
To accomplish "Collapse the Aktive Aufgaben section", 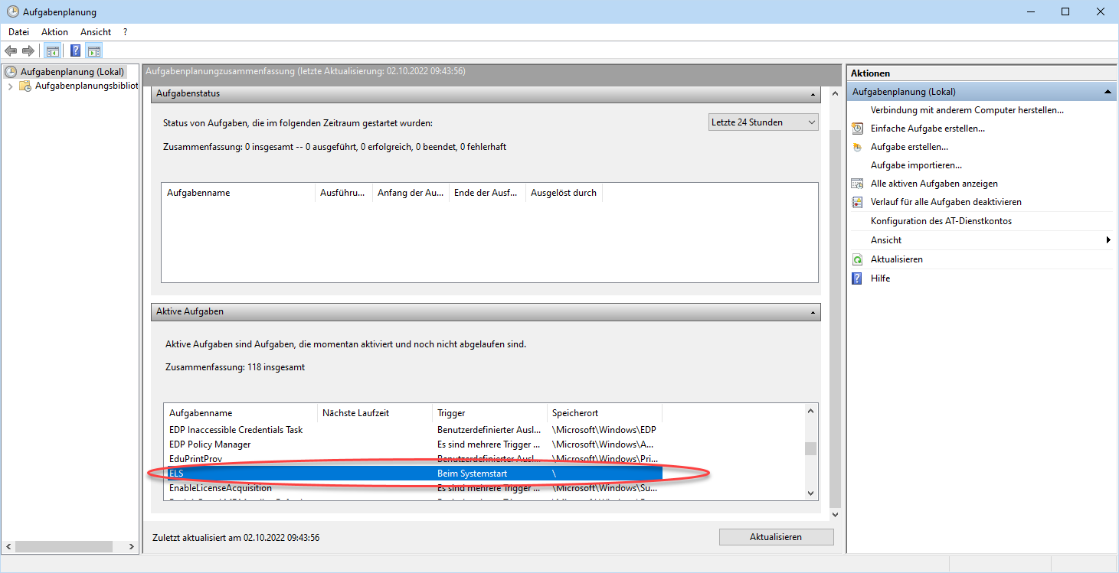I will tap(813, 312).
